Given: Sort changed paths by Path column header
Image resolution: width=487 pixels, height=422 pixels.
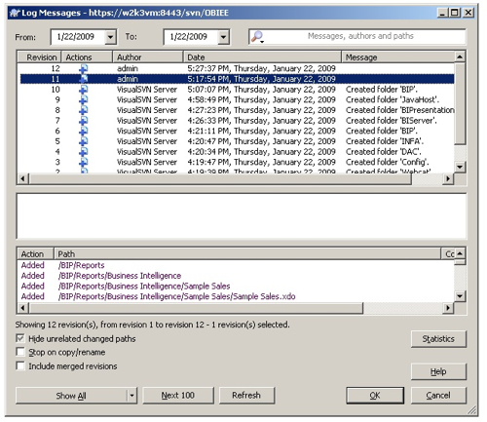Looking at the screenshot, I should pos(247,254).
